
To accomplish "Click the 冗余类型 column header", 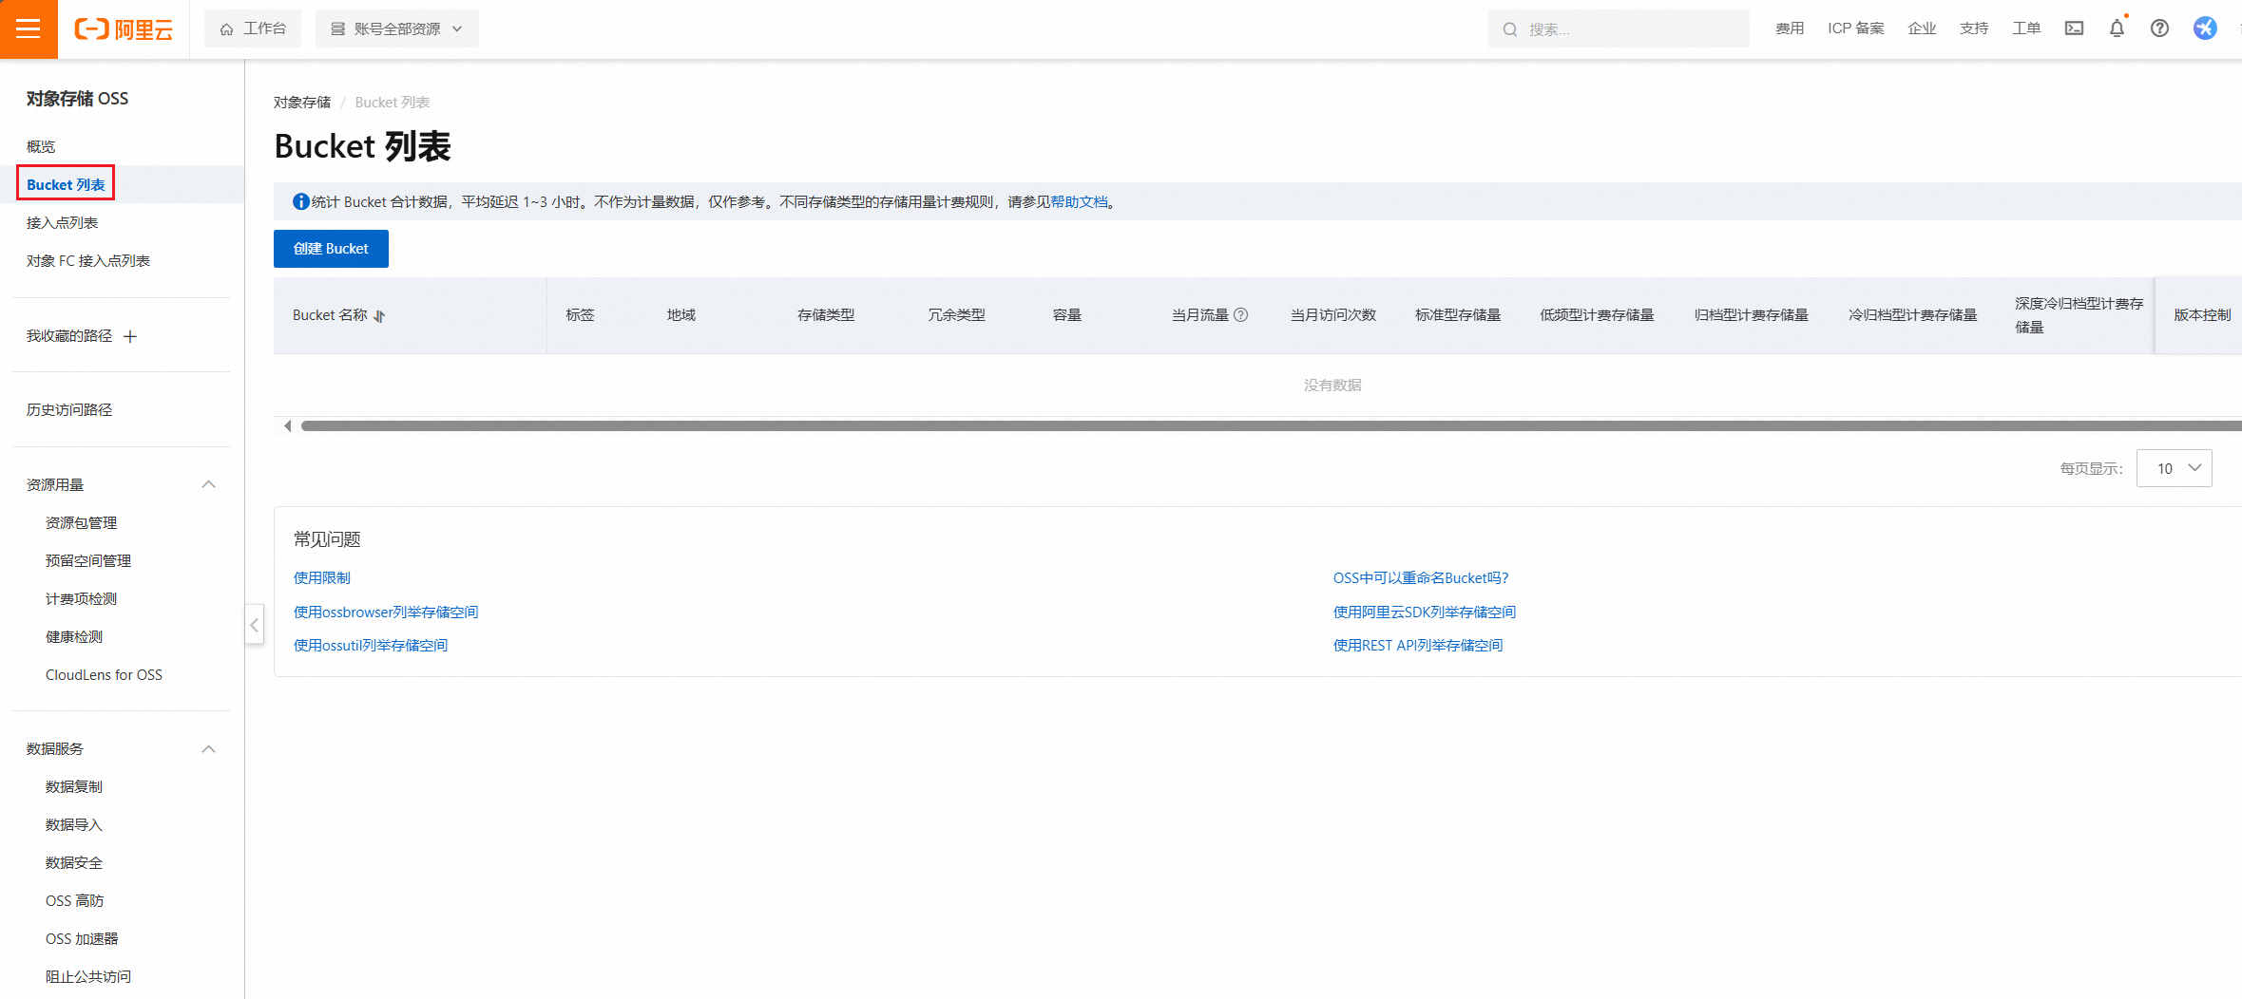I will coord(956,315).
